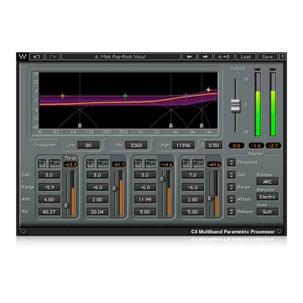
Task: Toggle the Knee Soft button
Action: pyautogui.click(x=267, y=212)
